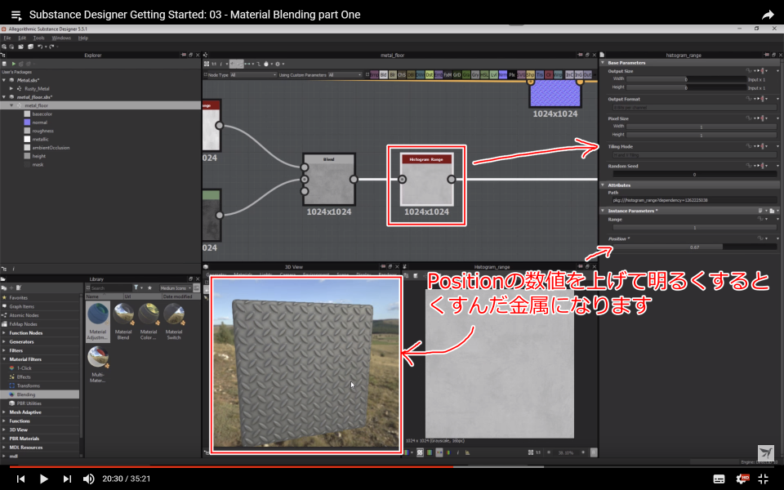Collapse the Base Parameters section
Screen dimensions: 784x490
pos(603,63)
